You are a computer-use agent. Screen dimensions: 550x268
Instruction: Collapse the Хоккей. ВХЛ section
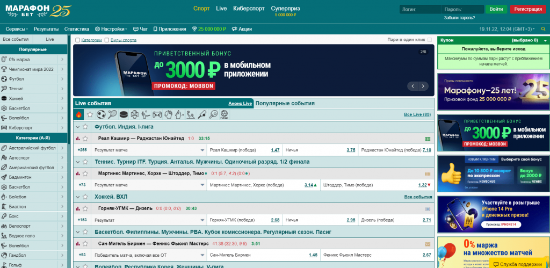click(x=77, y=197)
